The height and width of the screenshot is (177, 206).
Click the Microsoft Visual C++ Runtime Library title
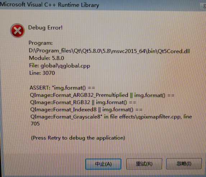[50, 5]
